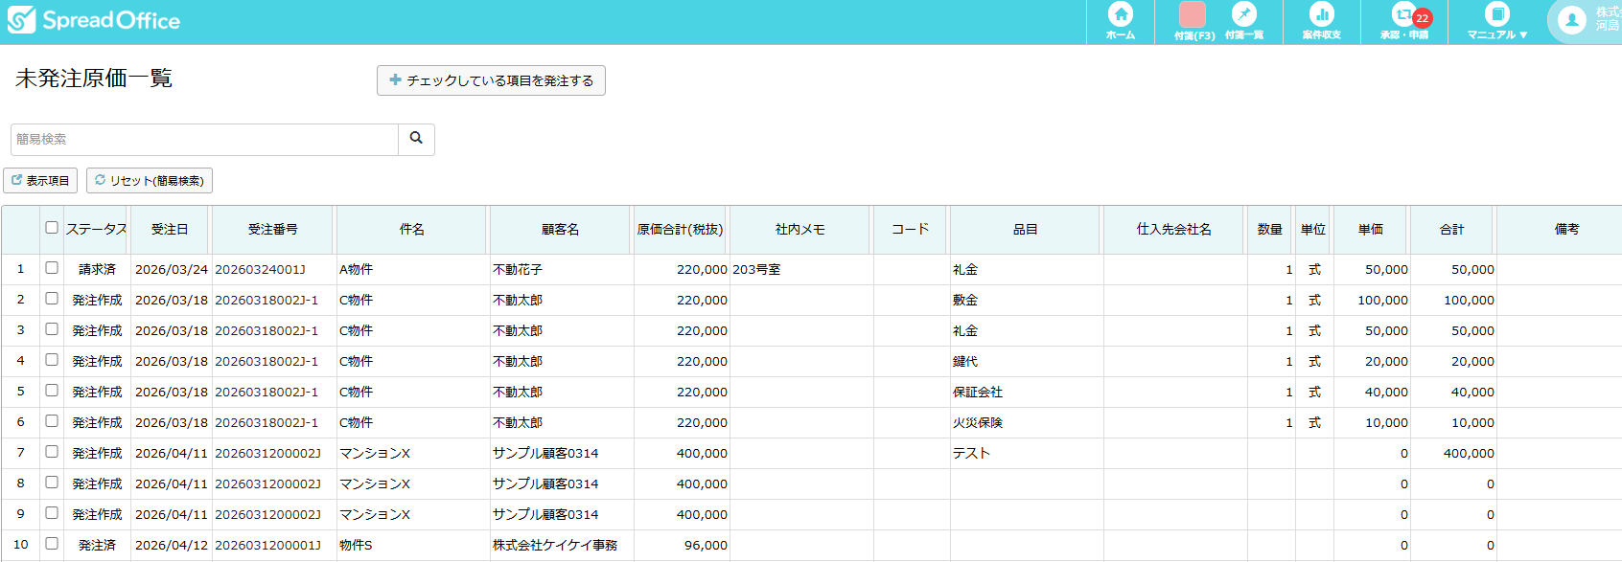Viewport: 1622px width, 562px height.
Task: Click the 203号室 memo cell
Action: pyautogui.click(x=800, y=269)
